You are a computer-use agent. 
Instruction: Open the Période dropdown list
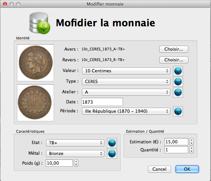(126, 111)
